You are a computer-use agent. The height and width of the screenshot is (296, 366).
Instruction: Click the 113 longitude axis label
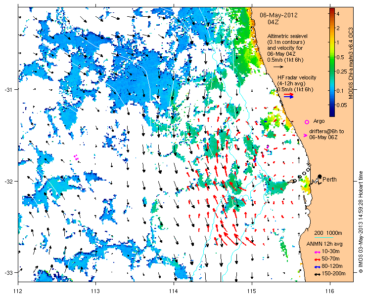coord(95,291)
